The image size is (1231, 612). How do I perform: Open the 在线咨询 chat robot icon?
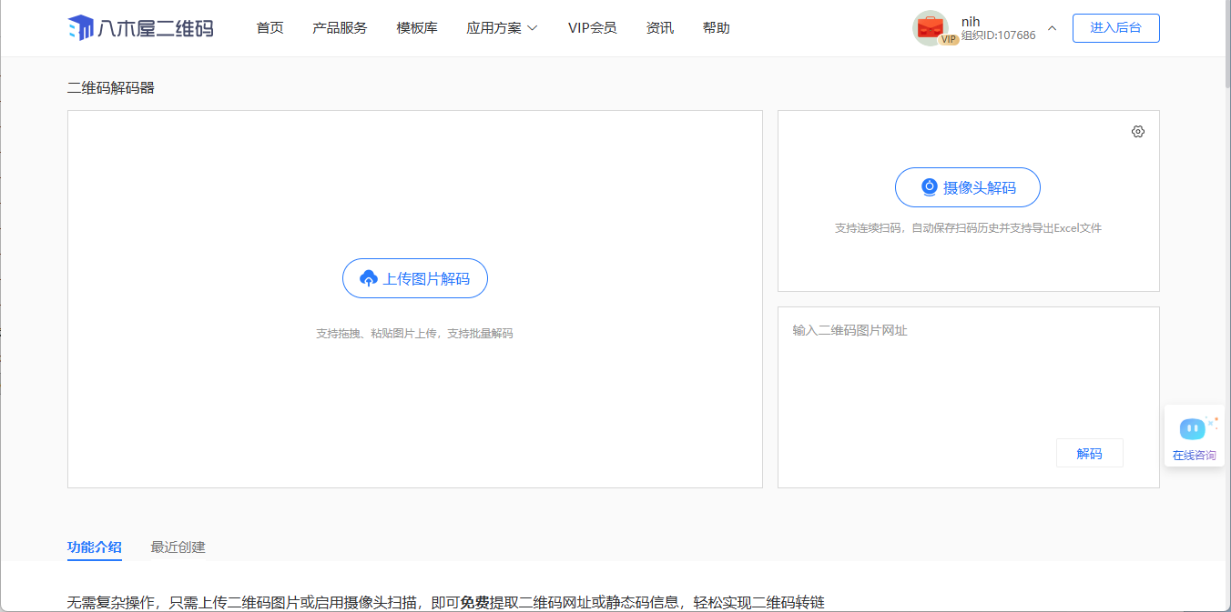coord(1193,428)
